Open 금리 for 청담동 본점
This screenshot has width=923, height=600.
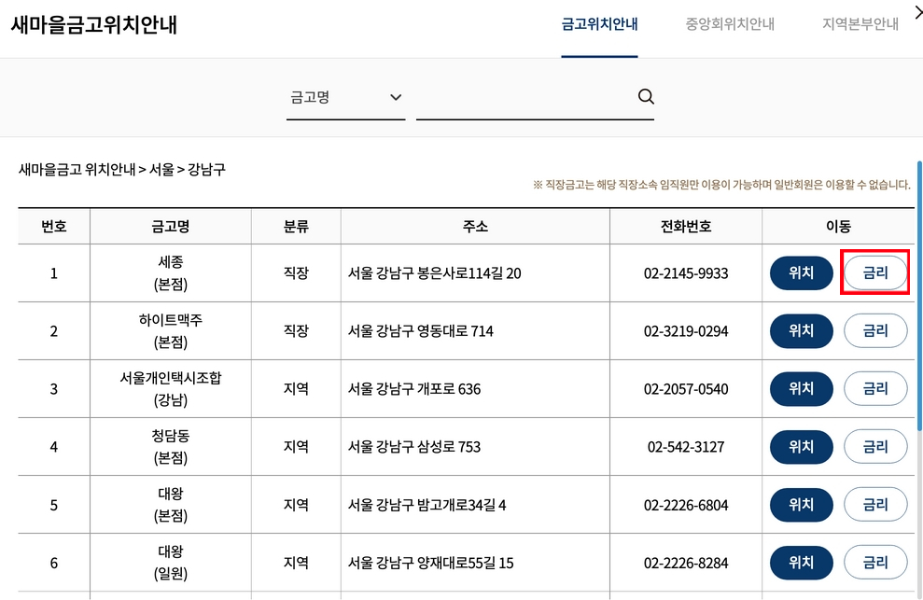875,446
